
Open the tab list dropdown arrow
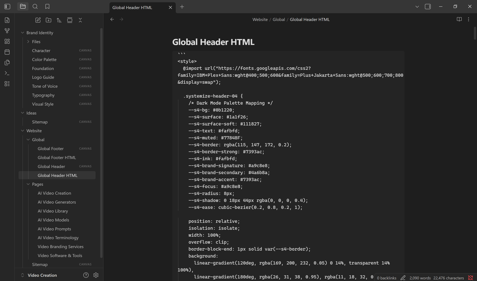point(417,7)
